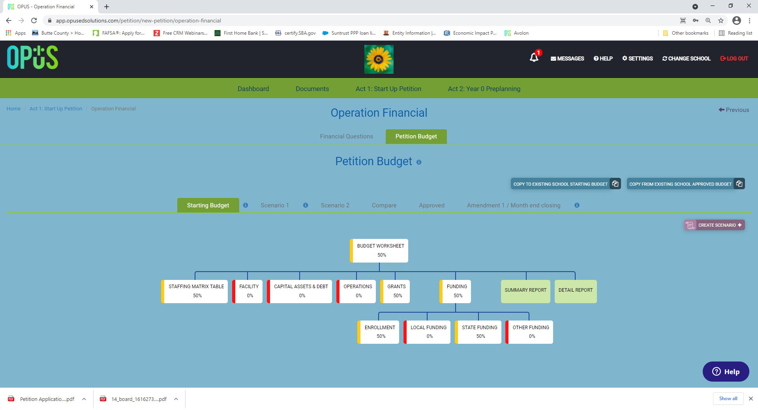Click the copy icon on Copy To Existing School Starting Budget
This screenshot has width=758, height=410.
coord(615,184)
